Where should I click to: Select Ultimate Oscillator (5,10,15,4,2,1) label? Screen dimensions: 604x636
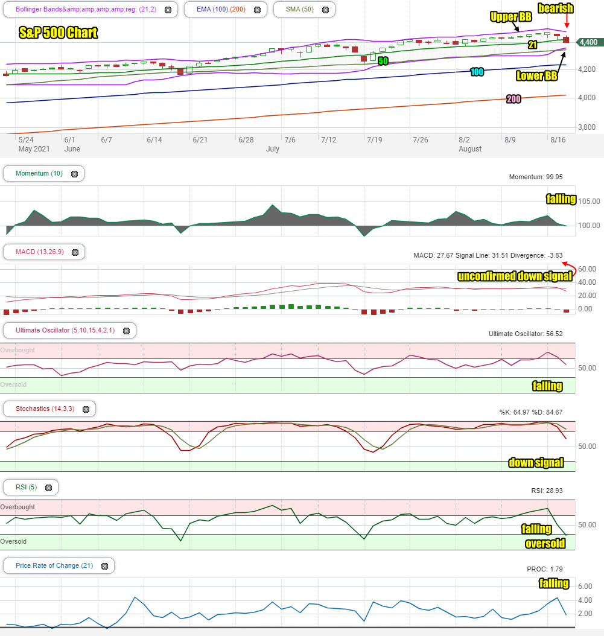65,330
